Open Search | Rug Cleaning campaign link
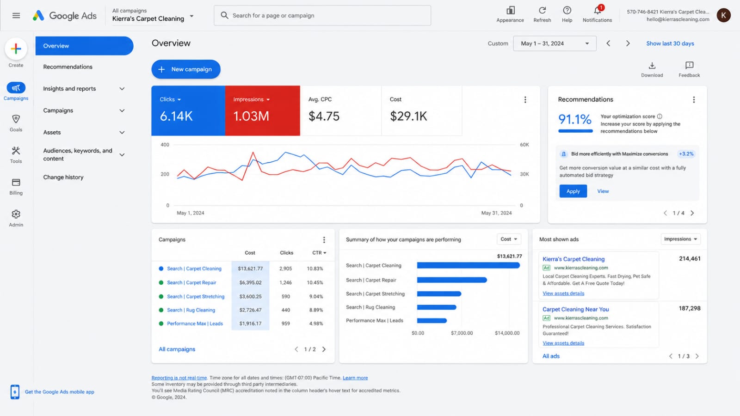The image size is (740, 416). point(191,310)
